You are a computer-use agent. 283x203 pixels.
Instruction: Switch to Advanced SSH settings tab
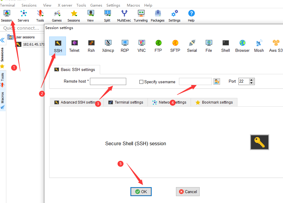point(76,102)
